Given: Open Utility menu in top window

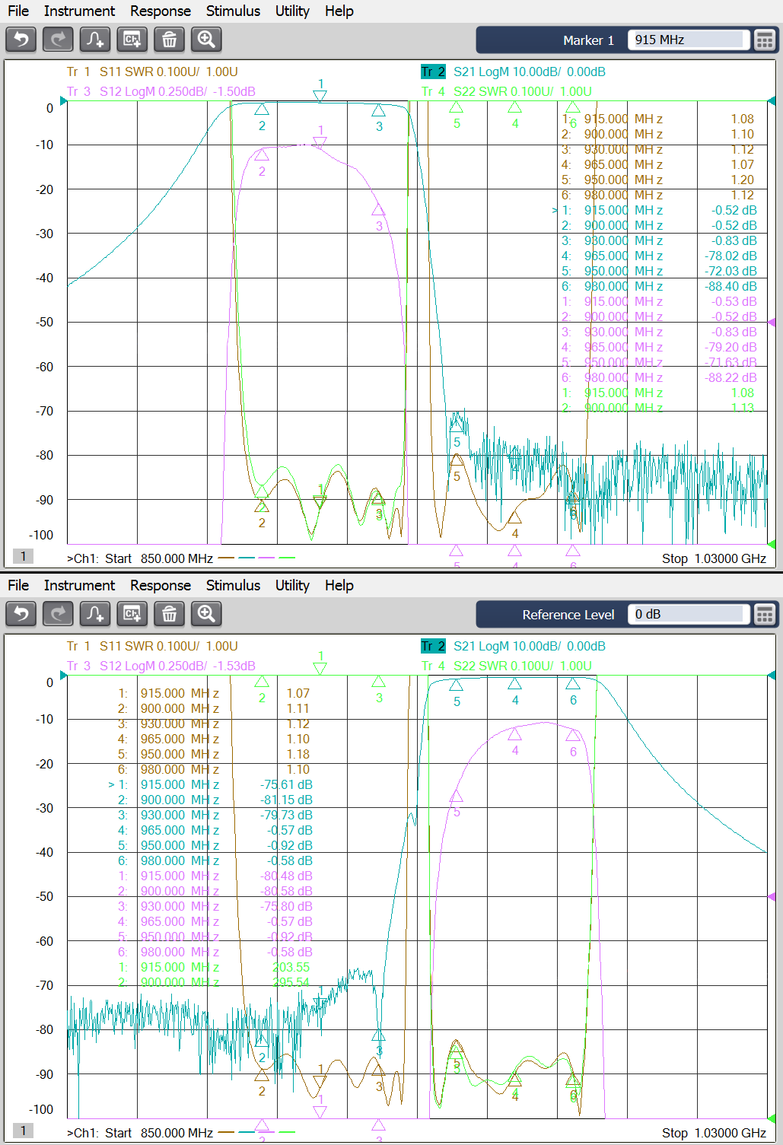Looking at the screenshot, I should [x=292, y=11].
